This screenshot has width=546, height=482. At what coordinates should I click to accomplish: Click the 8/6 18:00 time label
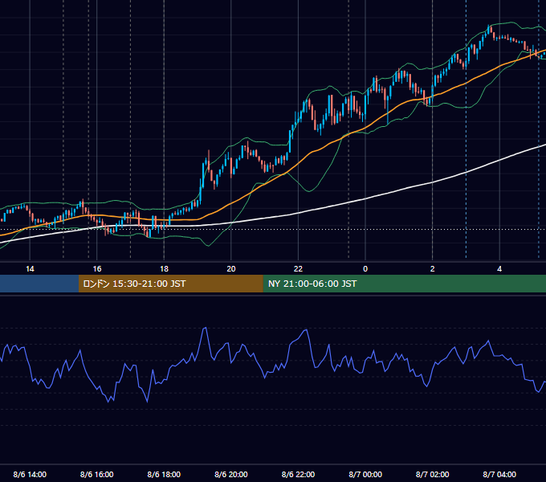point(164,474)
